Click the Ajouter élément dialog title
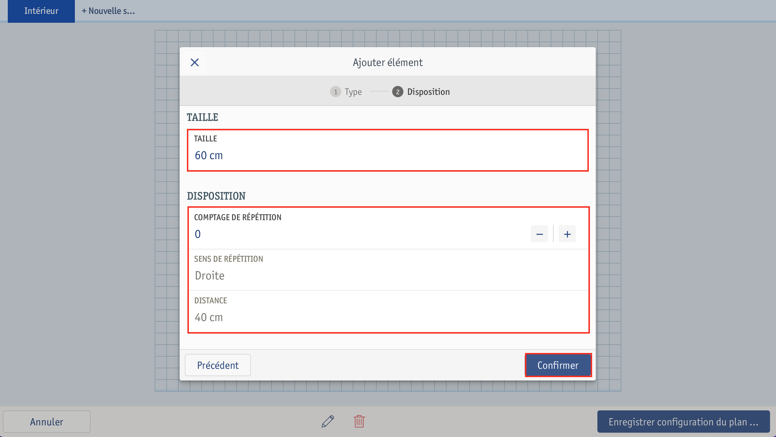The height and width of the screenshot is (437, 776). point(388,62)
